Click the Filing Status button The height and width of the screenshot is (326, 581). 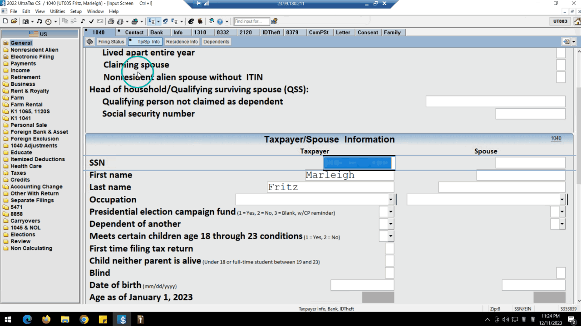click(111, 42)
